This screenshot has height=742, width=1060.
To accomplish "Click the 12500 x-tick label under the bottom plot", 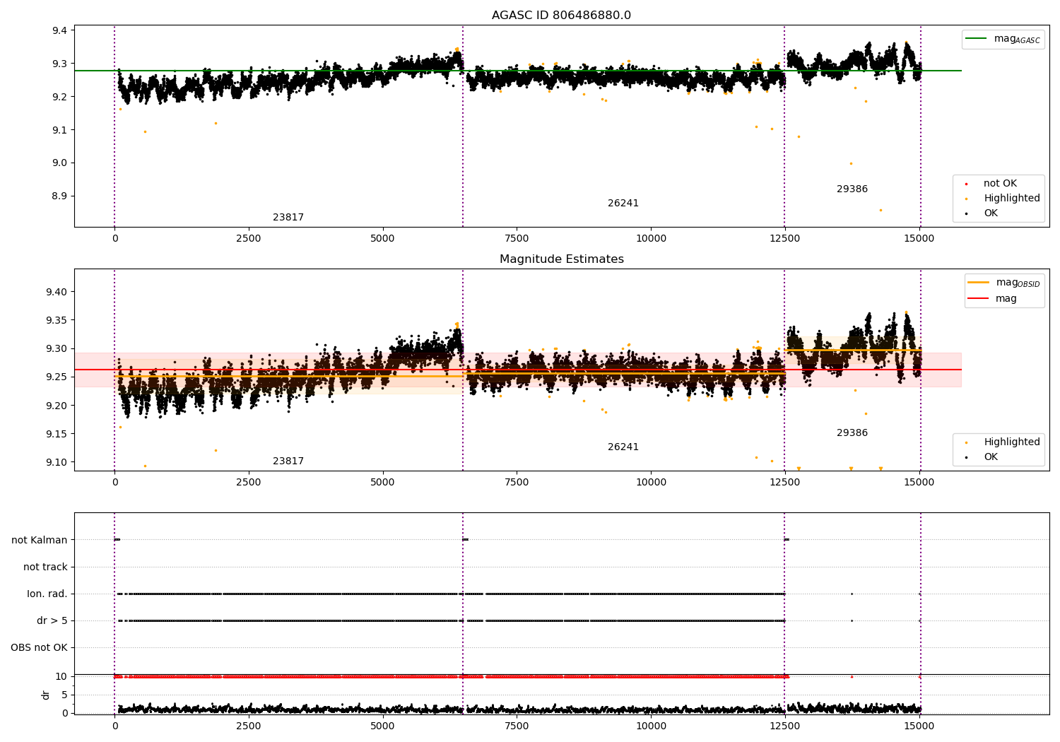I will point(785,725).
